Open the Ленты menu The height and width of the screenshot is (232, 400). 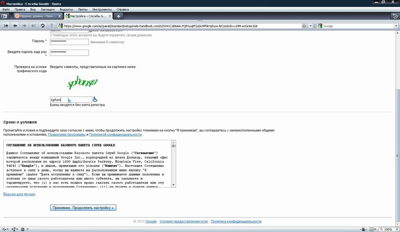pyautogui.click(x=83, y=9)
